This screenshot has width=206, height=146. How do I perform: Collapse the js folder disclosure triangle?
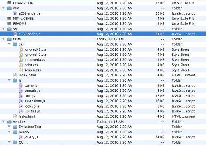9,80
